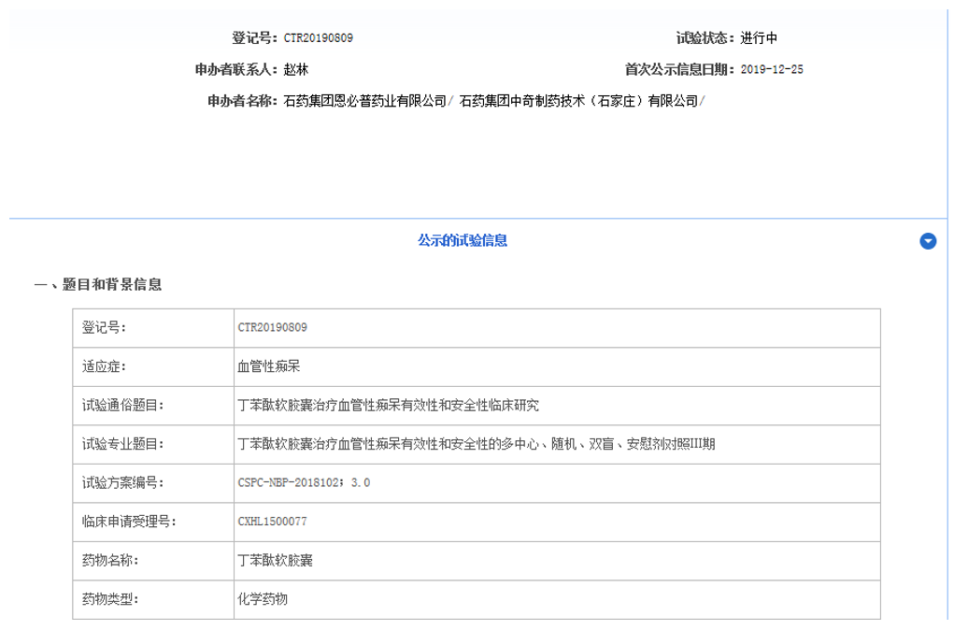Click clinical application number CXHL1500077
The height and width of the screenshot is (630, 954).
tap(273, 522)
